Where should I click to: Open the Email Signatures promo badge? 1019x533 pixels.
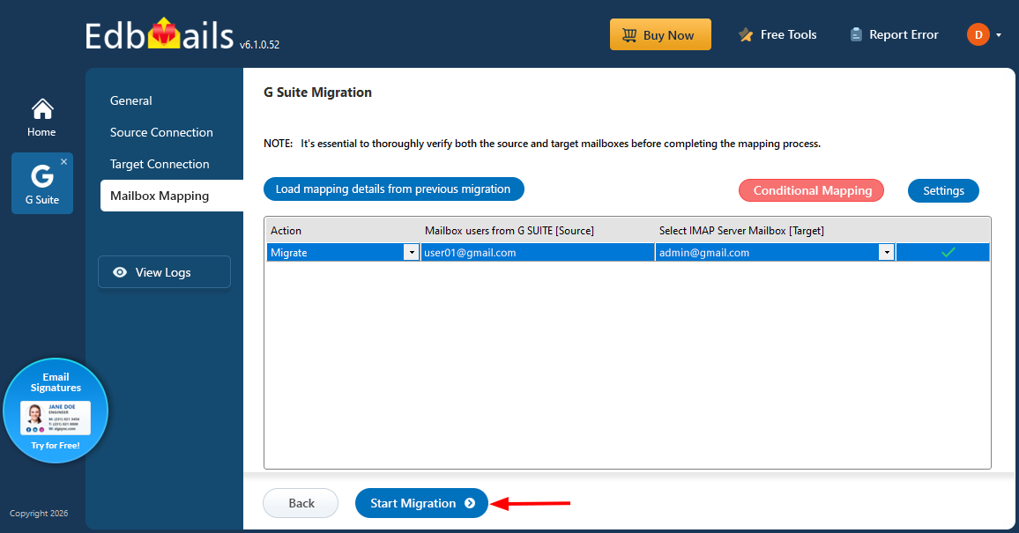point(56,411)
